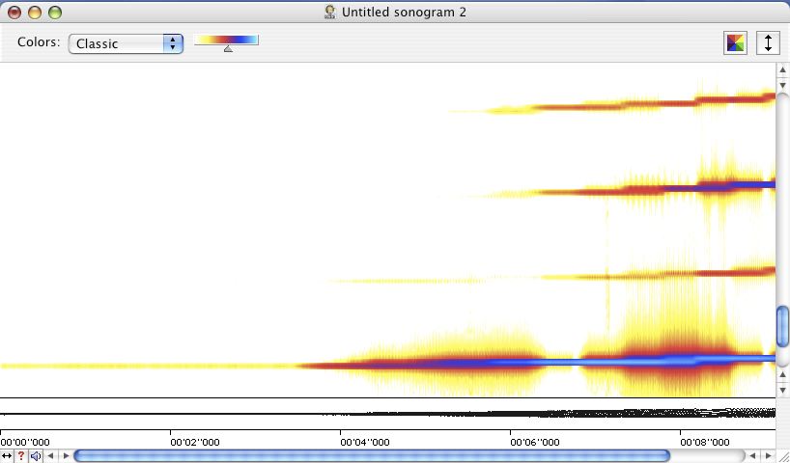The width and height of the screenshot is (790, 463).
Task: Click the Untitled sonogram 2 window title
Action: 404,13
